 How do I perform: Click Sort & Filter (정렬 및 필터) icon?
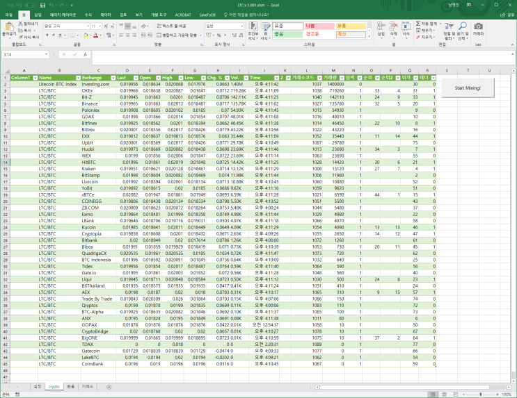[x=449, y=26]
